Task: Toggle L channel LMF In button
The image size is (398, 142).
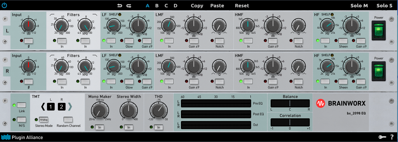Action: [169, 41]
